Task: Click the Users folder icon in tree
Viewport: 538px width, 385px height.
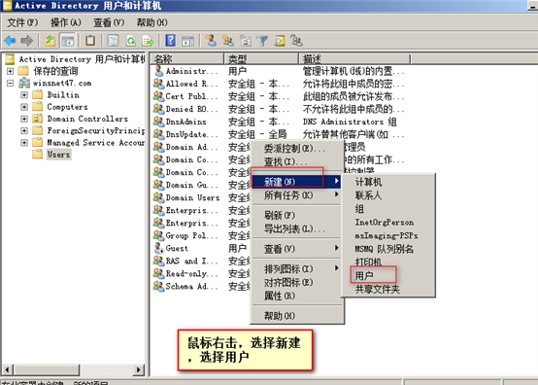Action: (x=37, y=155)
